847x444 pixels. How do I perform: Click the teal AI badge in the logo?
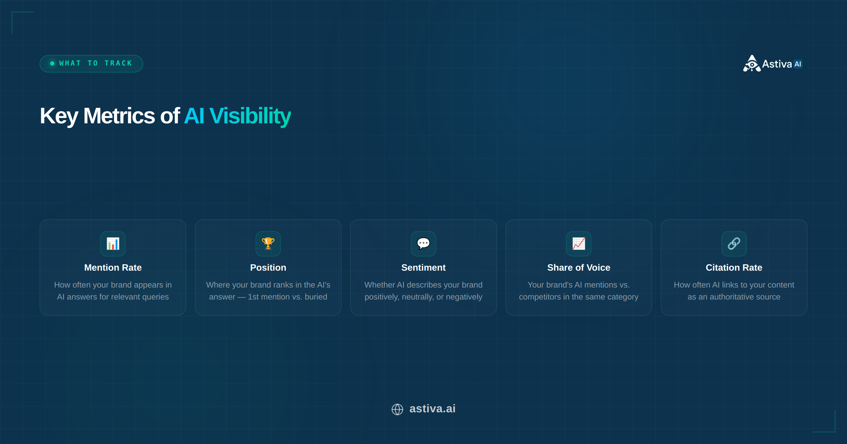tap(798, 63)
